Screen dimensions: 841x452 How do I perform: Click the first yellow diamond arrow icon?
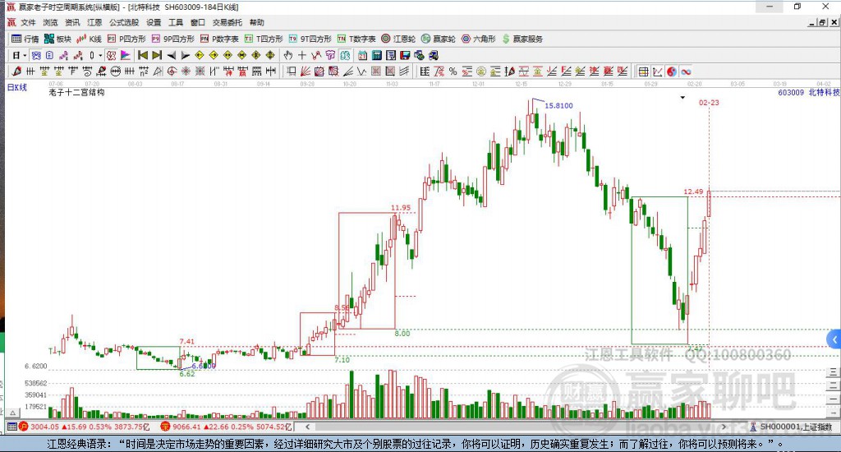coord(200,55)
